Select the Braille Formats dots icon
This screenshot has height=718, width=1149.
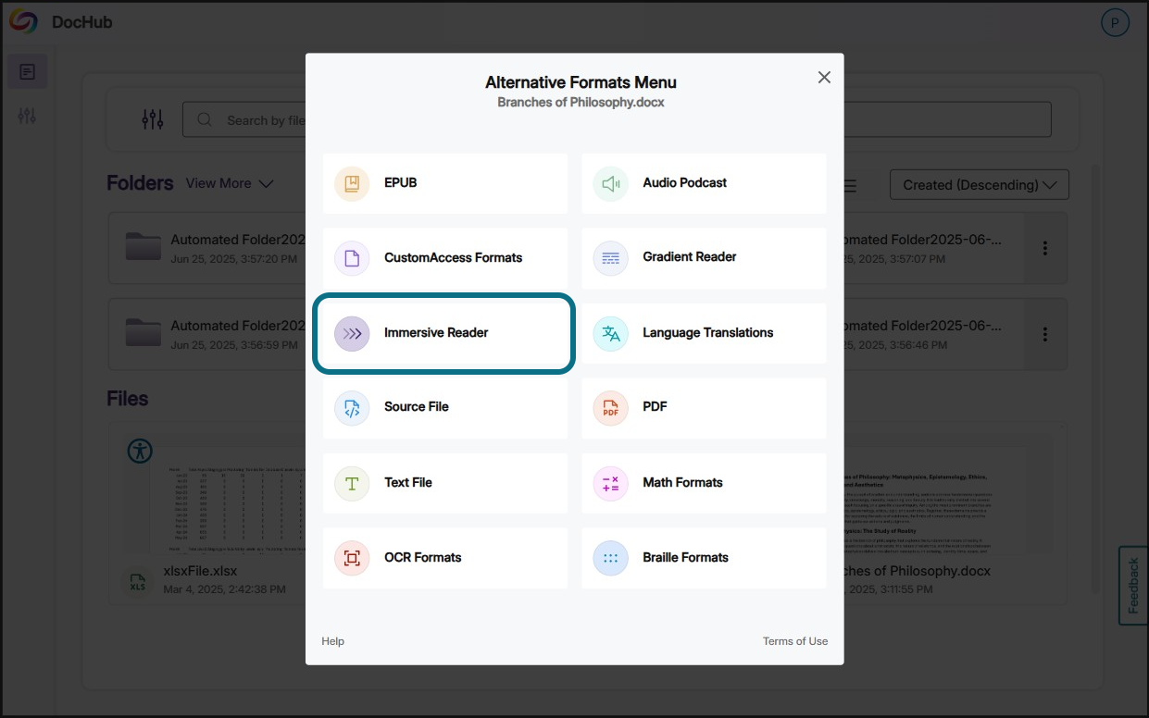[x=609, y=557]
